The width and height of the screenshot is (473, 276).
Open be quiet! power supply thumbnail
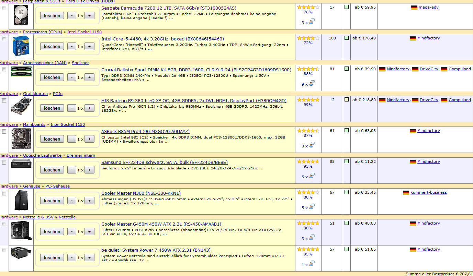coord(21,253)
